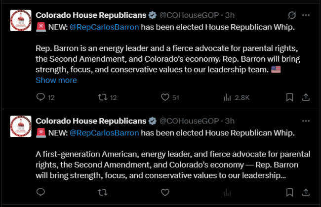Click the second tweet's Colorado House Republicans name

(x=91, y=121)
